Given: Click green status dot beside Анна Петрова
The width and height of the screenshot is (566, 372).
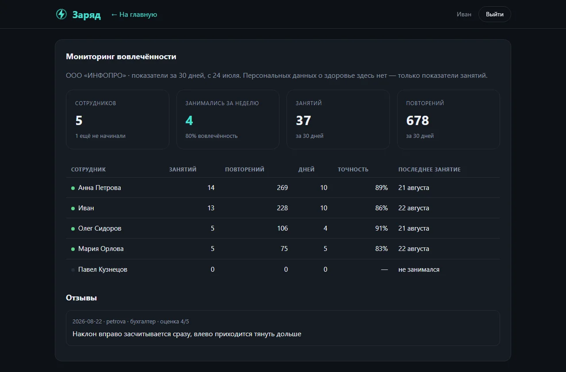Looking at the screenshot, I should click(x=73, y=188).
